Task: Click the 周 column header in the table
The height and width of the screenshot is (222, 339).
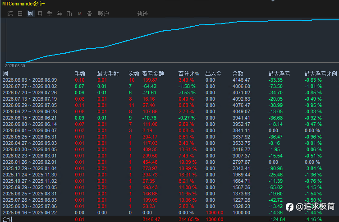Action: click(x=5, y=74)
